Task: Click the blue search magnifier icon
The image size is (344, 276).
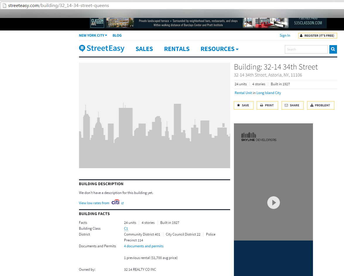Action: (x=333, y=49)
